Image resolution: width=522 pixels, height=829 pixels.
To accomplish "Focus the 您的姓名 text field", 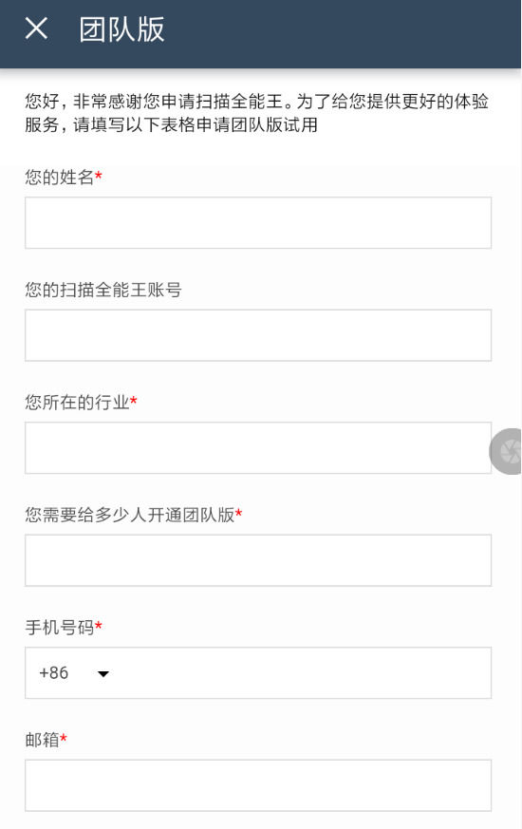I will (x=258, y=222).
